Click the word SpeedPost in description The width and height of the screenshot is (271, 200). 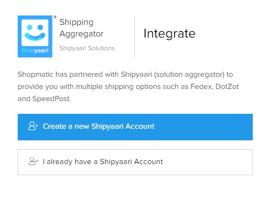pyautogui.click(x=51, y=99)
